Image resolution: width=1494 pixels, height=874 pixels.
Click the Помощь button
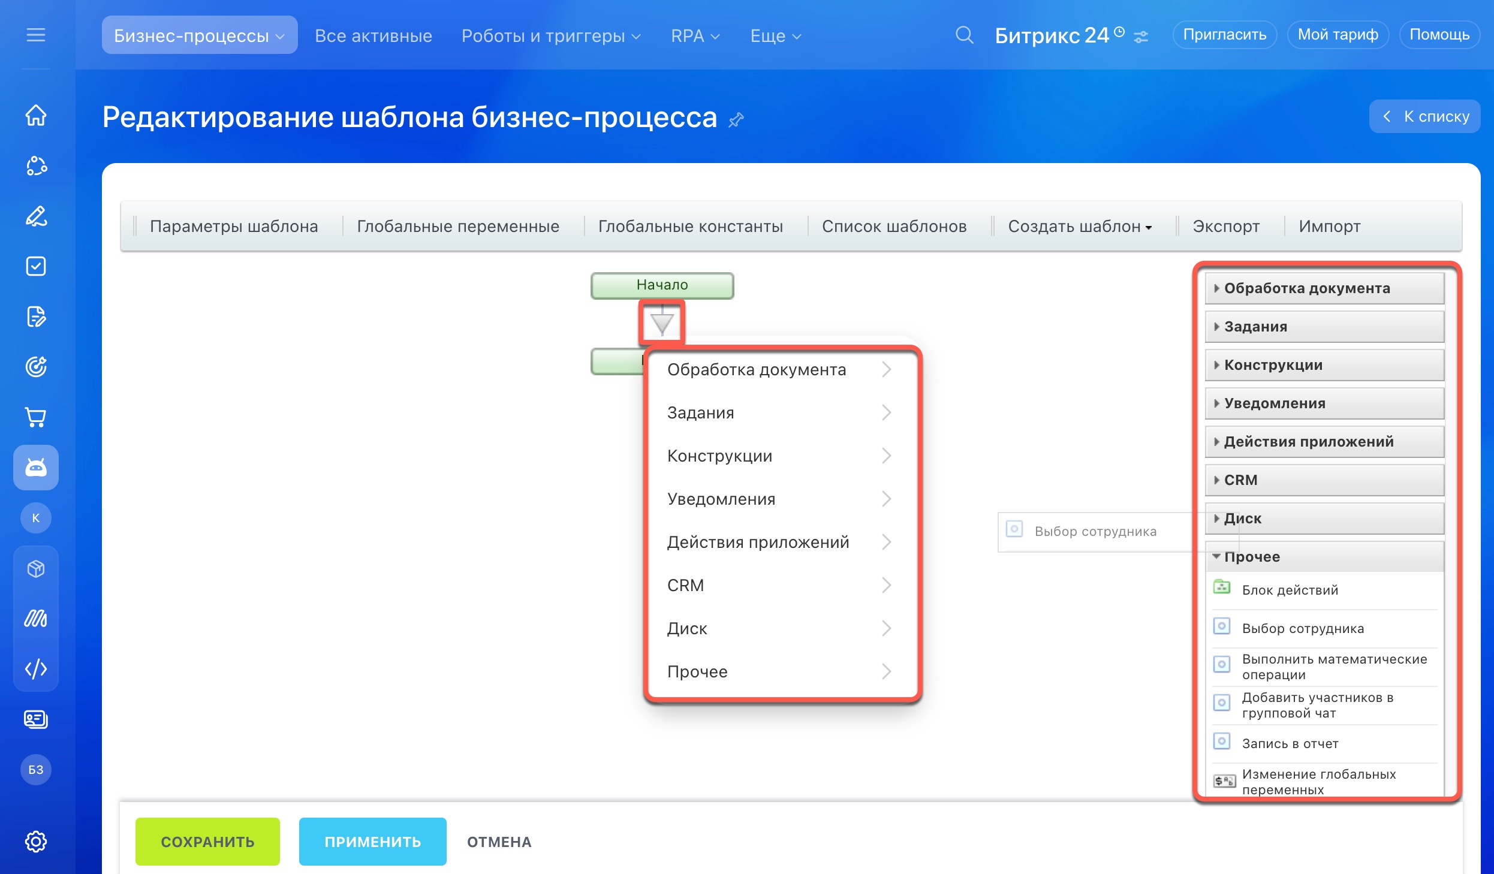1439,35
